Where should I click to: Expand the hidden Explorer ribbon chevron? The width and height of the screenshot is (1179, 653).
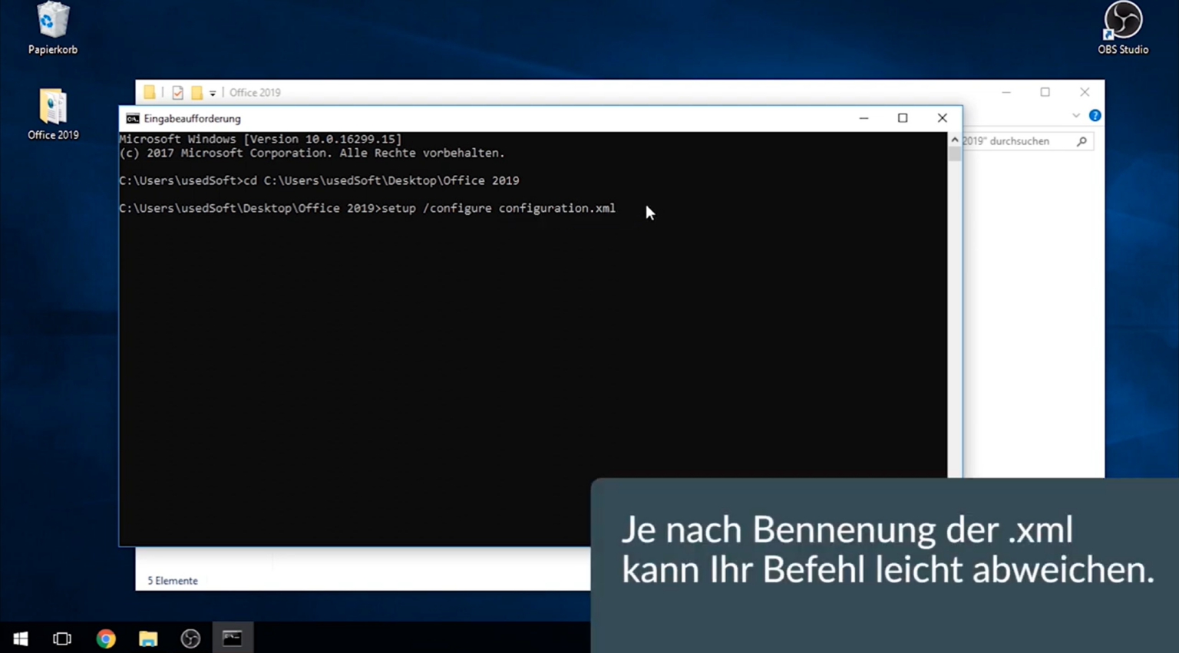click(x=1076, y=115)
